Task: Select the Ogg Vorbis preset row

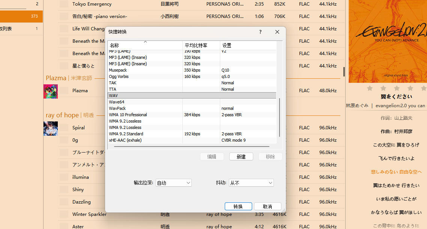Action: pyautogui.click(x=192, y=76)
